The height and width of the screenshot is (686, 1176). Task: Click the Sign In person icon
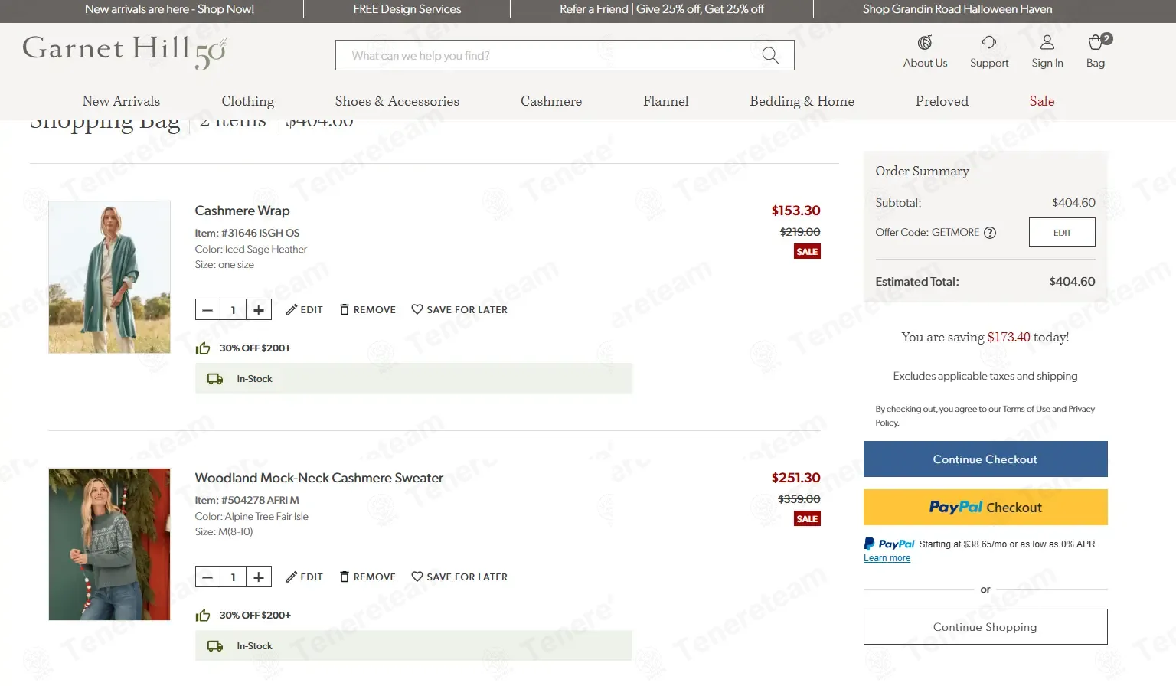(1047, 43)
